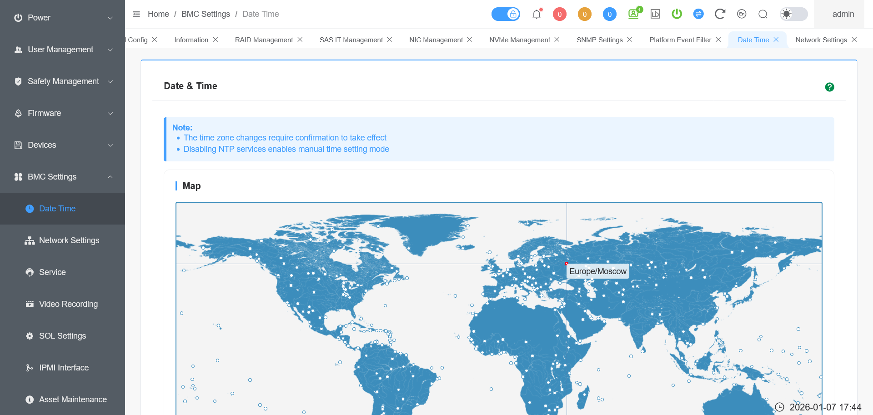Open Network Settings in the sidebar
This screenshot has width=873, height=415.
click(x=69, y=240)
